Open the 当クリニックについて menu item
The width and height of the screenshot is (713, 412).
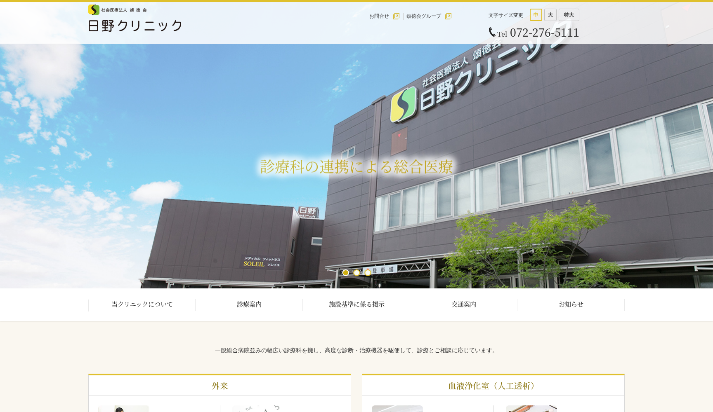click(142, 304)
